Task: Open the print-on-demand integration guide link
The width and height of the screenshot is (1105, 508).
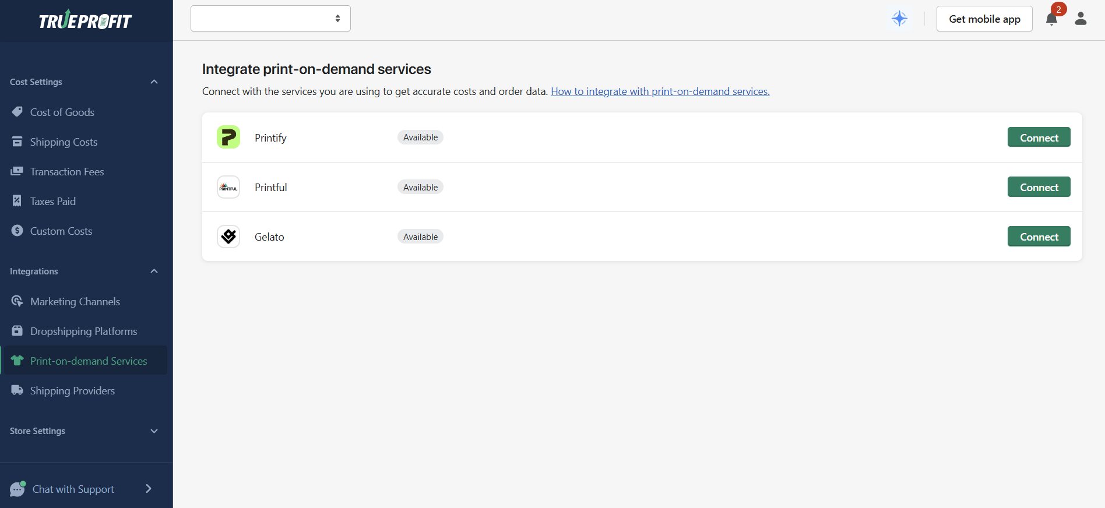Action: pos(660,91)
